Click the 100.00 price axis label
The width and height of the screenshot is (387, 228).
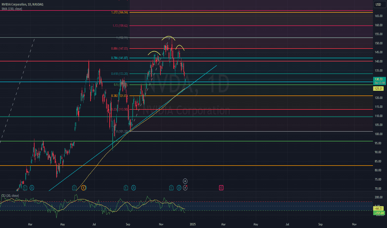[x=378, y=134]
